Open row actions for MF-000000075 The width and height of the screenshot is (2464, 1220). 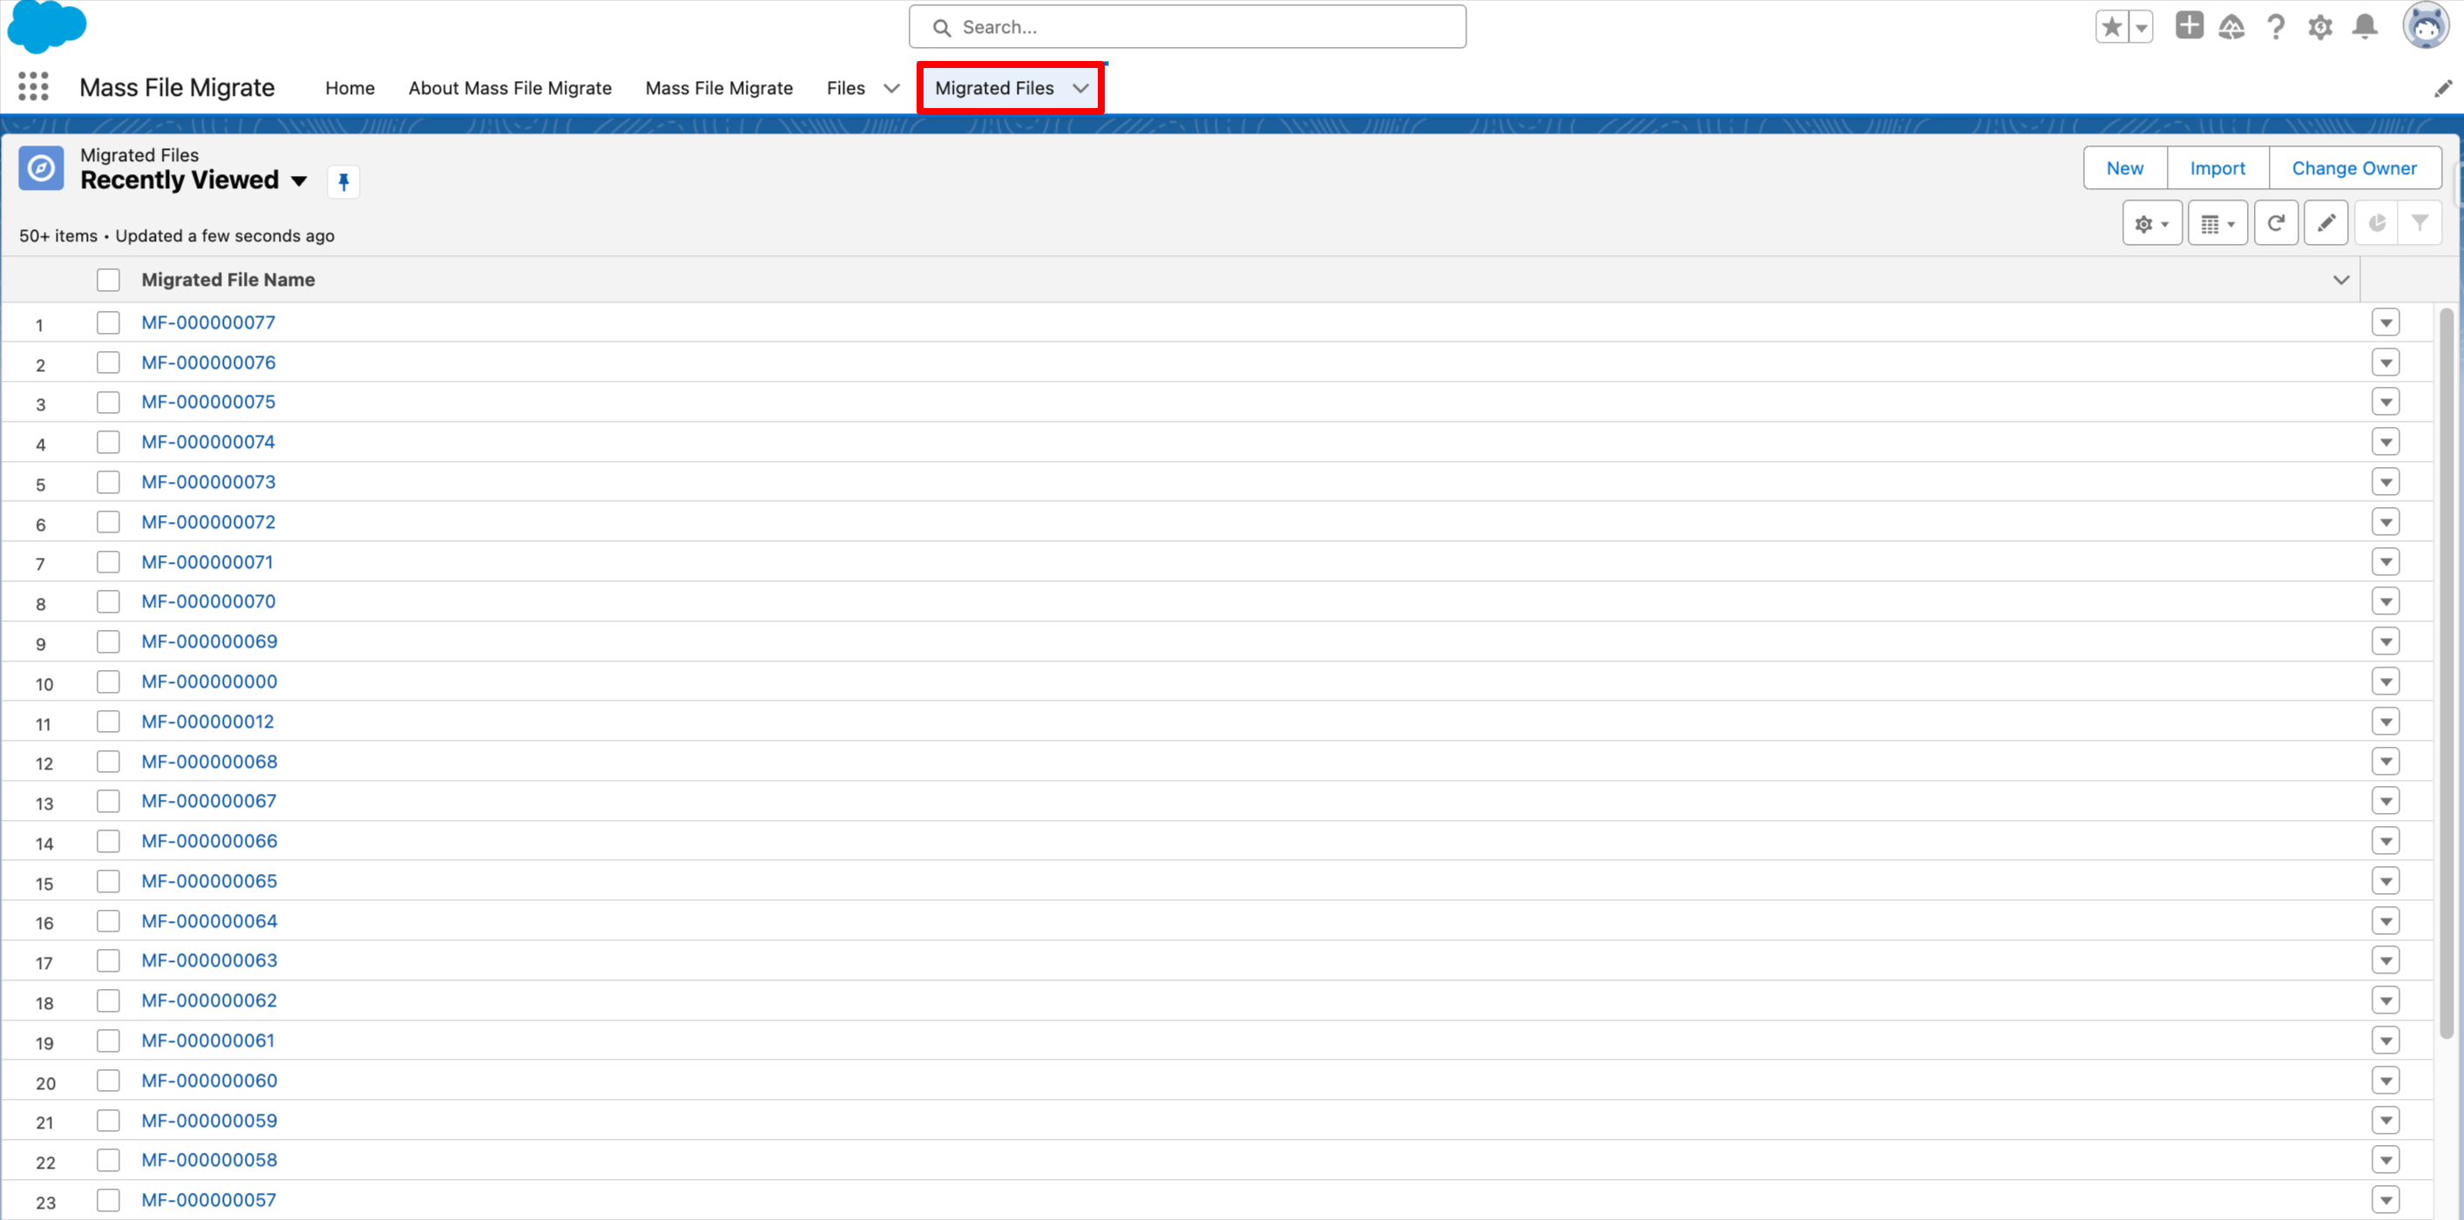(x=2386, y=402)
